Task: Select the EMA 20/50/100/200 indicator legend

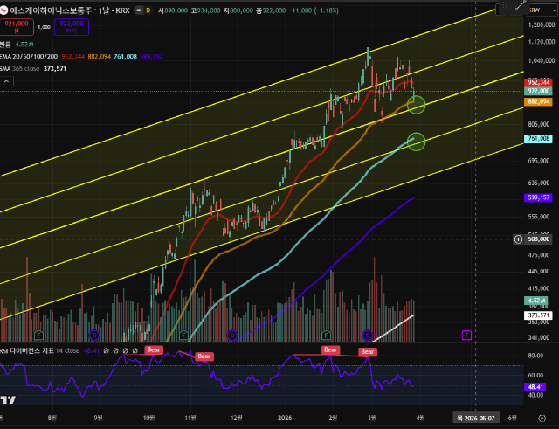Action: click(x=29, y=56)
